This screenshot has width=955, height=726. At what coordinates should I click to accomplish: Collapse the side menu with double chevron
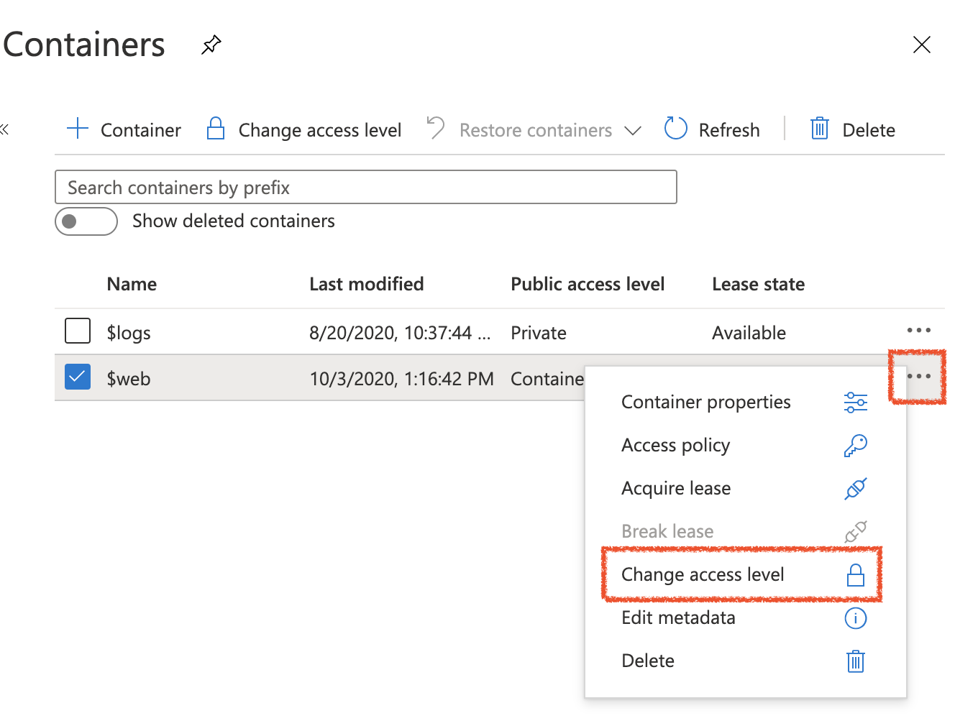(x=4, y=129)
